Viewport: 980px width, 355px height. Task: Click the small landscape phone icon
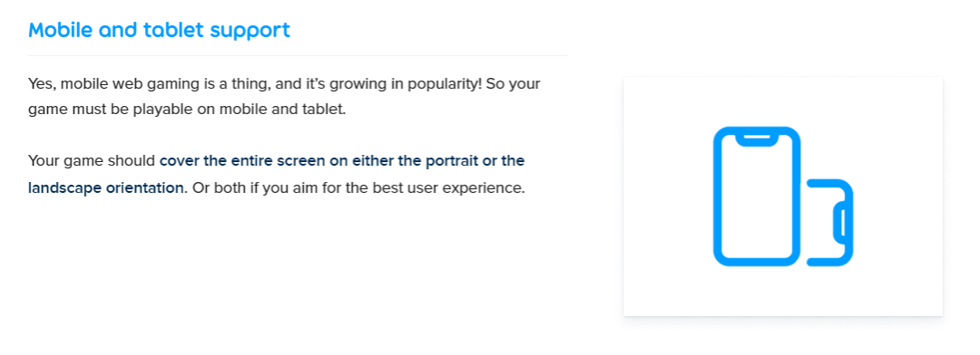pyautogui.click(x=830, y=223)
